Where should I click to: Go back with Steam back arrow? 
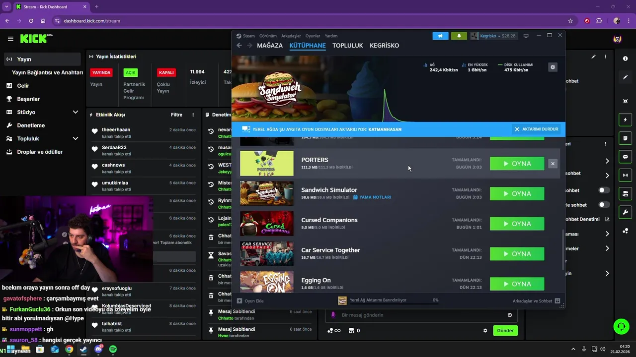tap(239, 46)
